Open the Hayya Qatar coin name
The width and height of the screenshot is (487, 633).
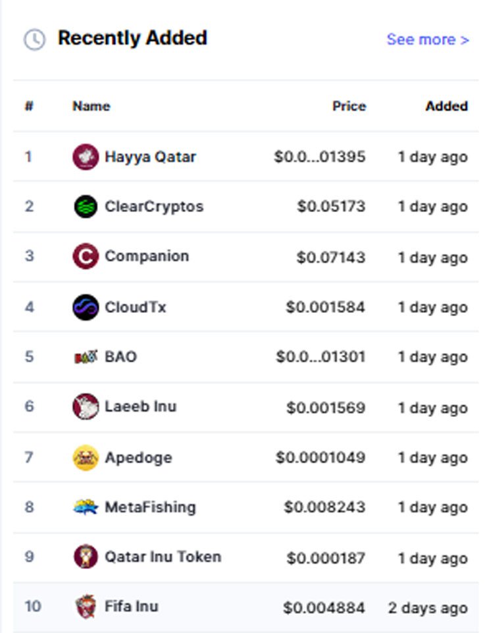point(150,157)
